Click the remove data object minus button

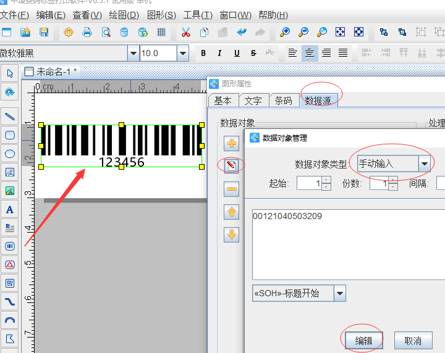(x=231, y=189)
